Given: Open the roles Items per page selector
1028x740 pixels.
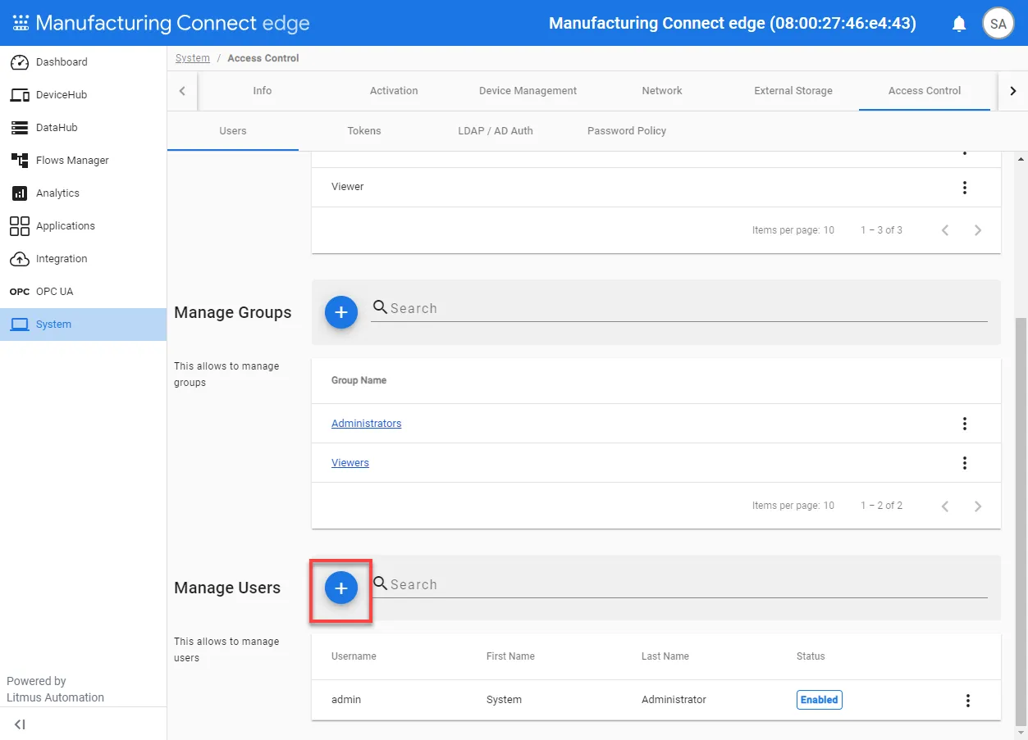Looking at the screenshot, I should click(x=829, y=230).
